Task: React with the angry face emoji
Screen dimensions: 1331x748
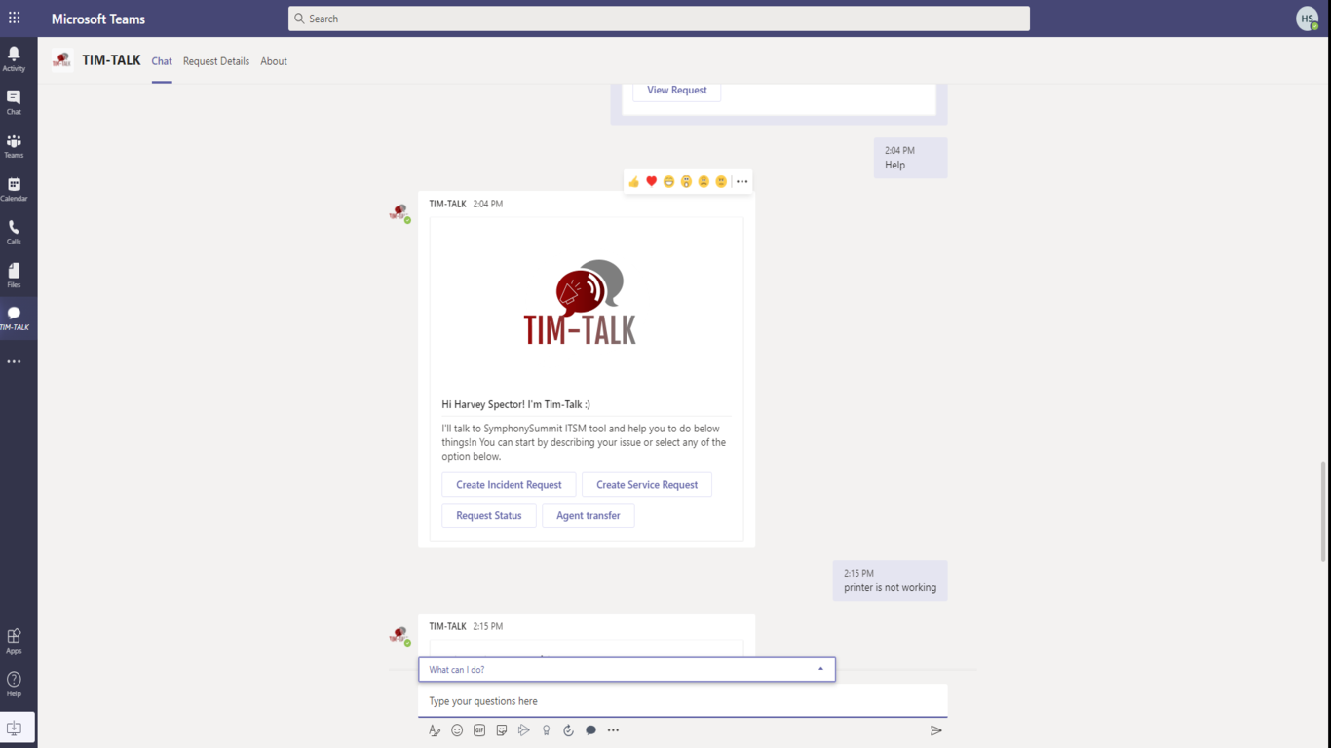Action: pos(721,181)
